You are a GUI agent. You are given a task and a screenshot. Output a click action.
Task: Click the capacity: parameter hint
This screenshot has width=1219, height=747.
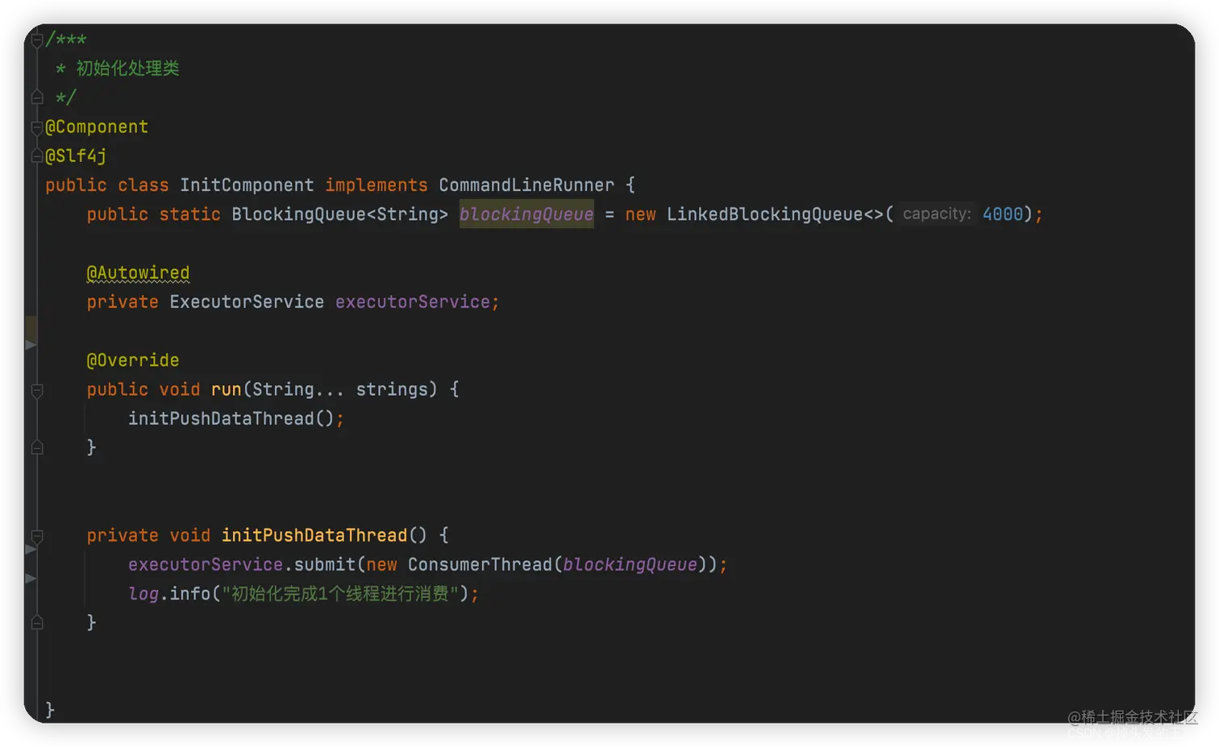[x=937, y=214]
